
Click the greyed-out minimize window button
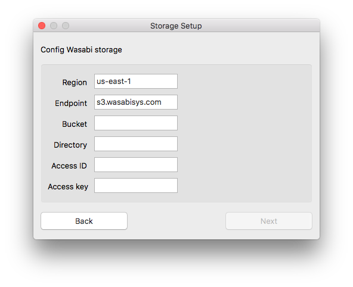[54, 26]
